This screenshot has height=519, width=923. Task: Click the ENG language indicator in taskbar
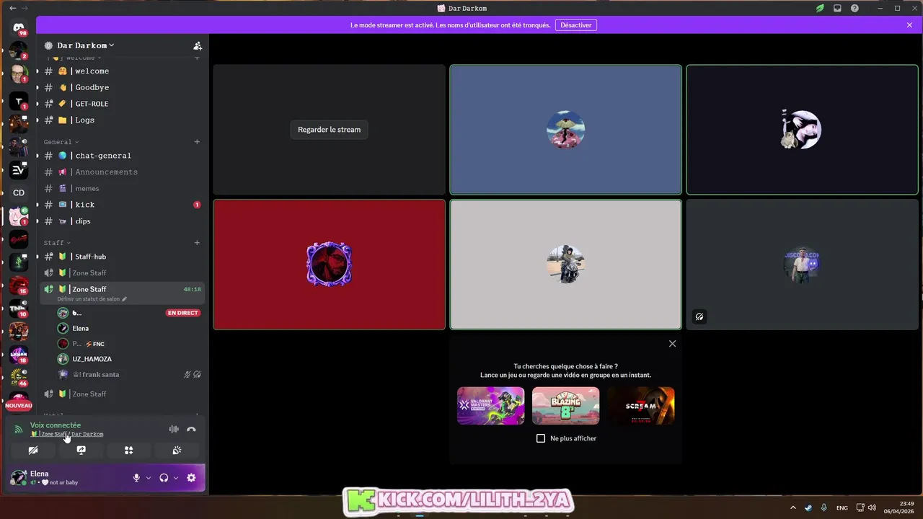pos(842,507)
